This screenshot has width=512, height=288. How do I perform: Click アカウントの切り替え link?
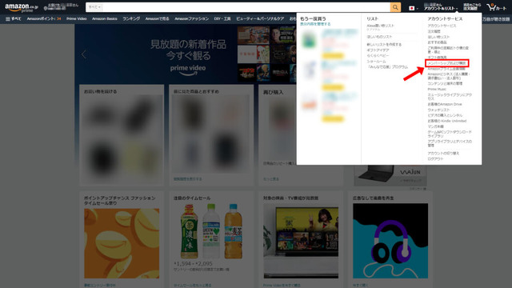pos(443,153)
